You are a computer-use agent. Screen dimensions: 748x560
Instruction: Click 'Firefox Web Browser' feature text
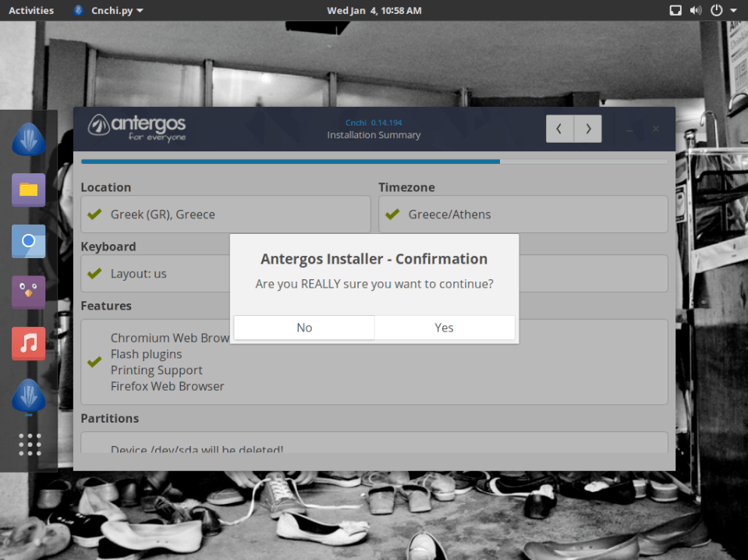167,386
